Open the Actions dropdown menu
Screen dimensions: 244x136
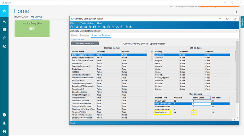tap(91, 23)
